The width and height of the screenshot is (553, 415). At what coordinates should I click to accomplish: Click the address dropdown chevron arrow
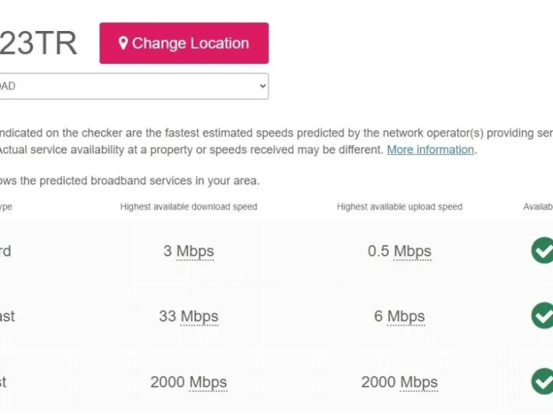[x=262, y=86]
